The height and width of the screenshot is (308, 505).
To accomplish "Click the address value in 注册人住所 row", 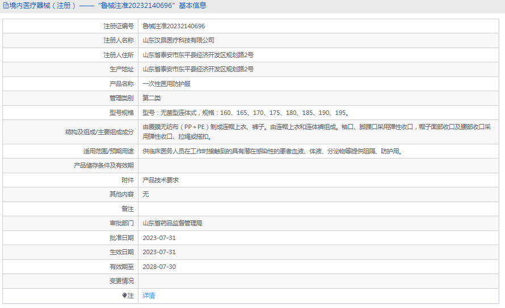I will click(x=198, y=55).
